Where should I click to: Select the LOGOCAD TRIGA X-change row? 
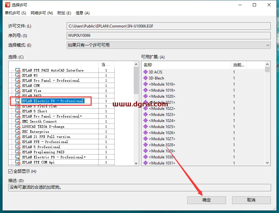point(43,126)
